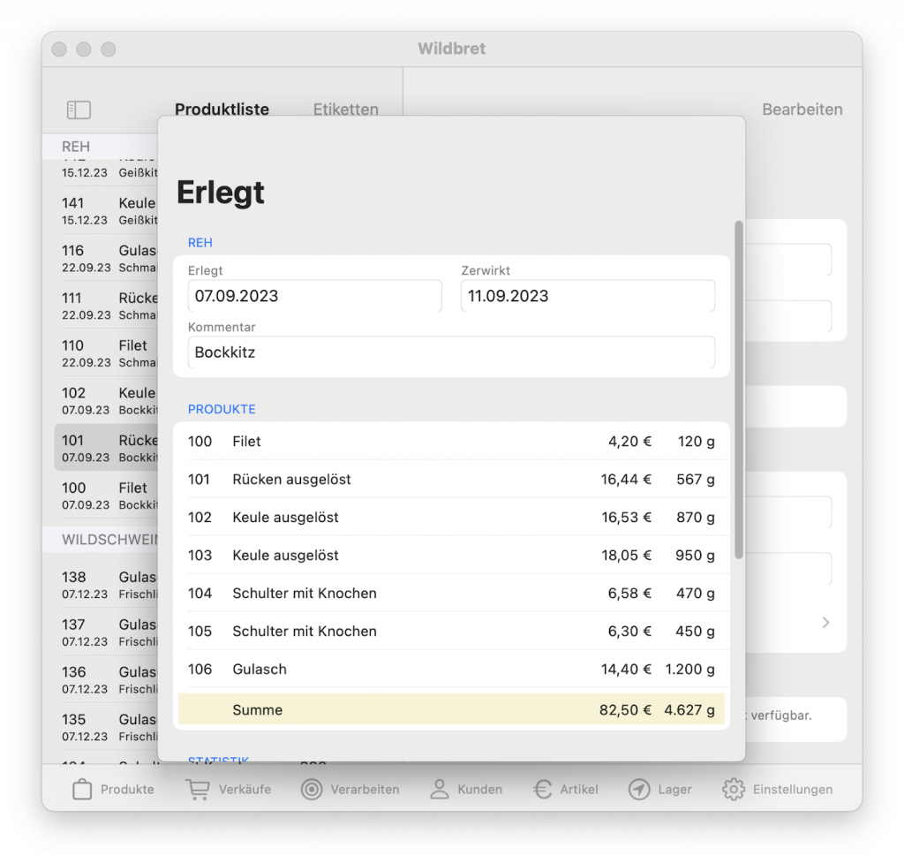
Task: Select the Produktliste tab
Action: 222,110
